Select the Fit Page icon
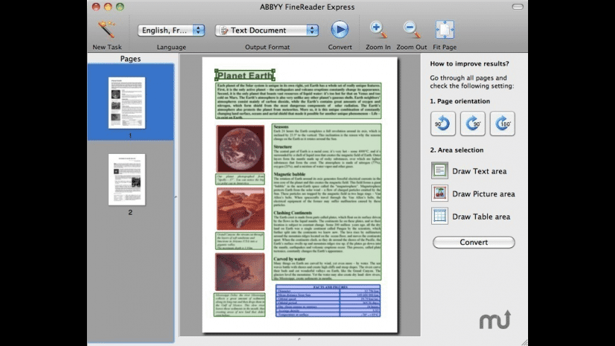 coord(445,30)
